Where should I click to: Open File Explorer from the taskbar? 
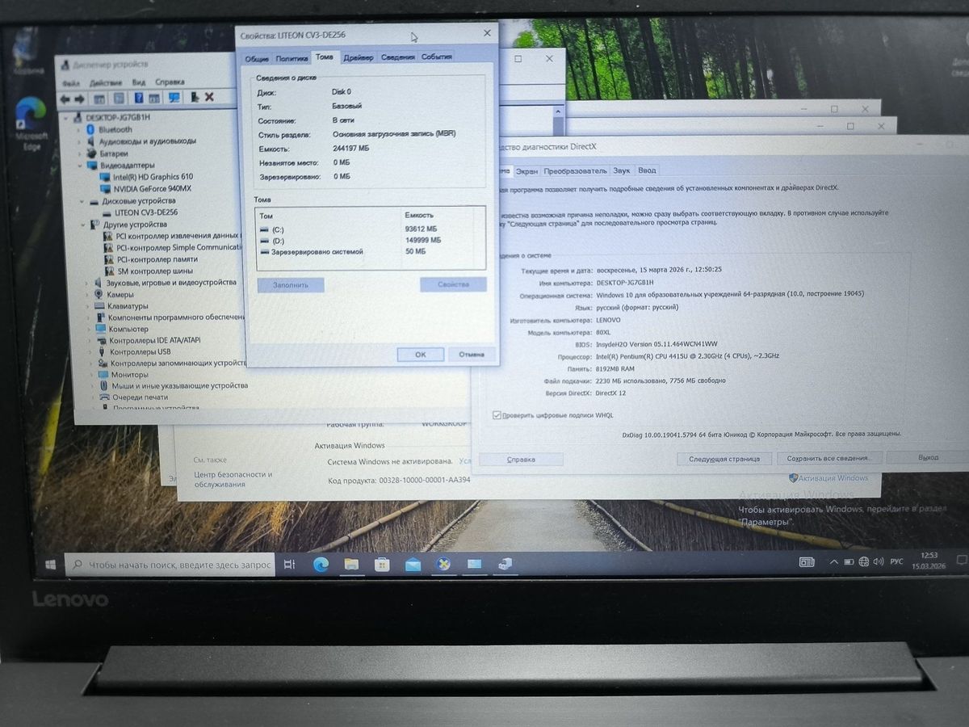[x=351, y=565]
